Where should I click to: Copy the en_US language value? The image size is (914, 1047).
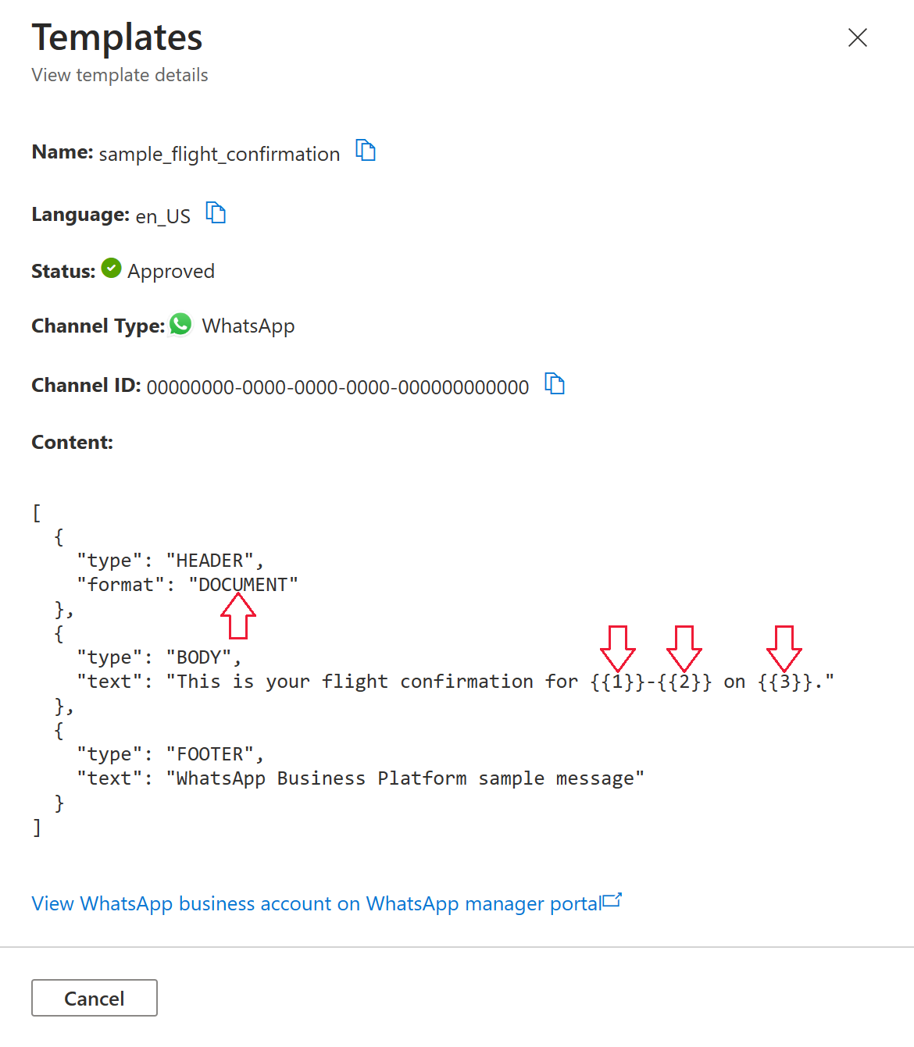click(x=216, y=212)
